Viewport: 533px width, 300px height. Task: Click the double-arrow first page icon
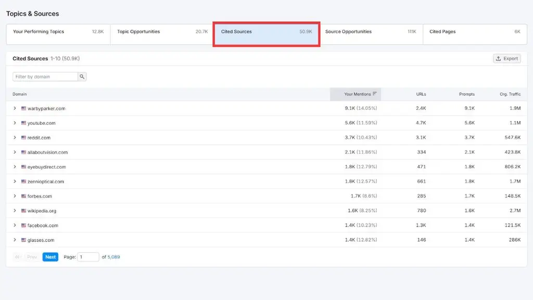tap(17, 257)
